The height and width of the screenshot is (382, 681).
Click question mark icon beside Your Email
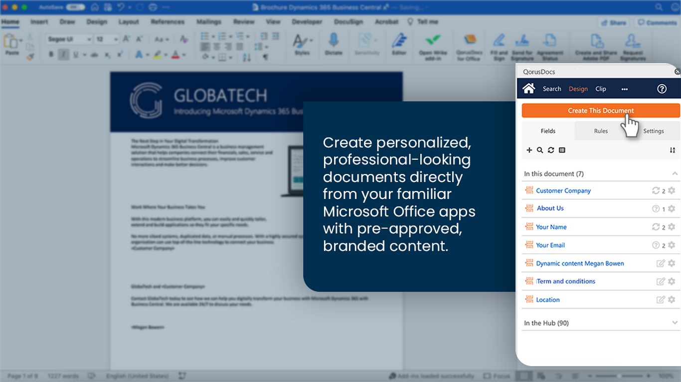[x=656, y=245]
